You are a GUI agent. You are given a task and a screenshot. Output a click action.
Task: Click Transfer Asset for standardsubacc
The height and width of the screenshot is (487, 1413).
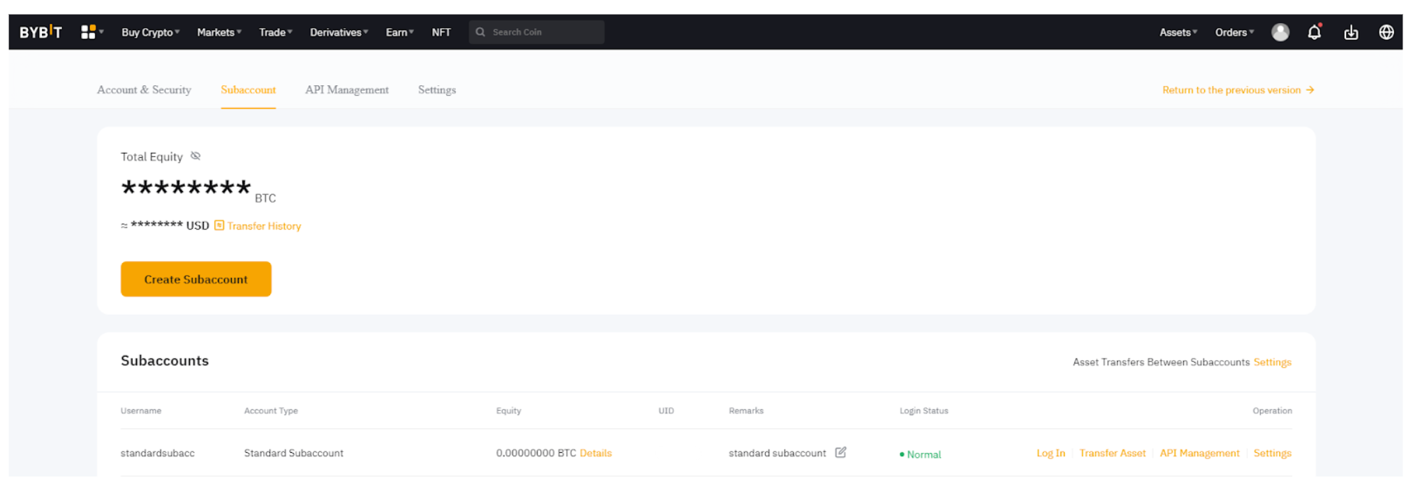(1112, 453)
